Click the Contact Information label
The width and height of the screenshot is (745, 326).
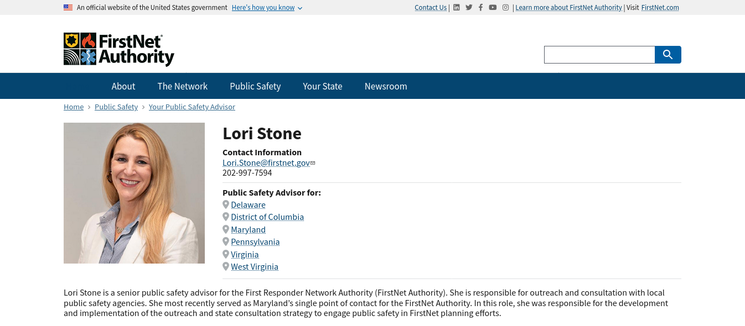[x=262, y=152]
